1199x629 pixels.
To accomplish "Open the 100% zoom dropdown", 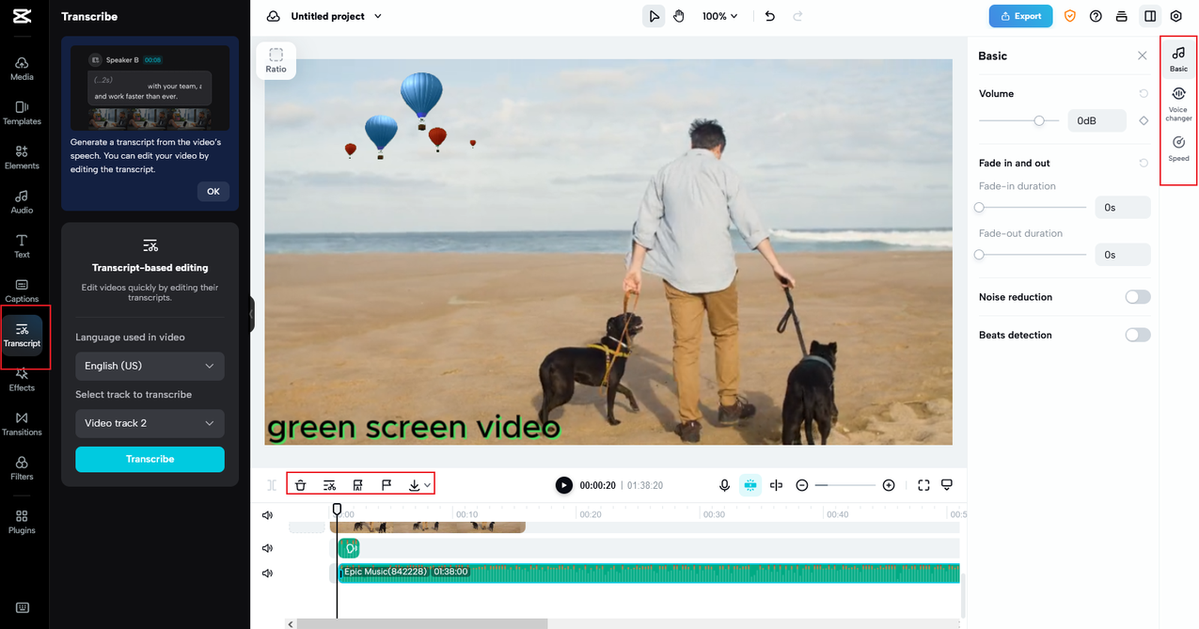I will point(720,16).
